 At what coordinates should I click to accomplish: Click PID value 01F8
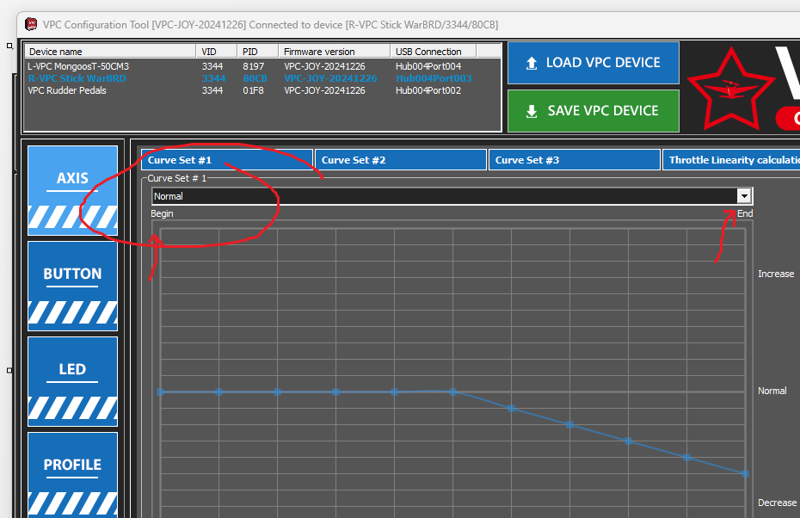tap(253, 90)
